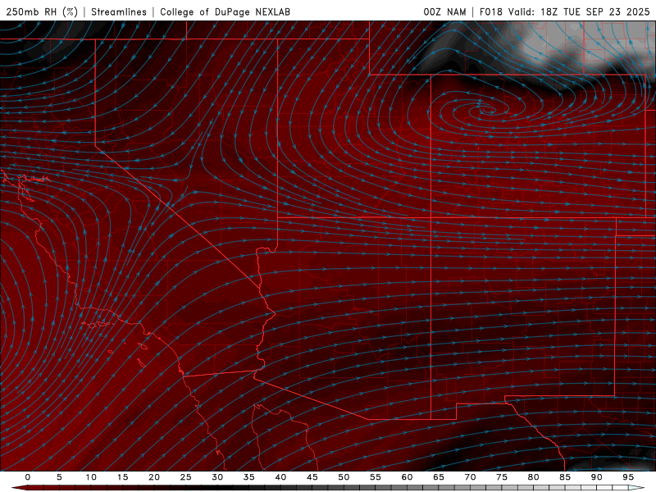Image resolution: width=656 pixels, height=492 pixels.
Task: Click the colorbar label '90'
Action: coord(597,477)
